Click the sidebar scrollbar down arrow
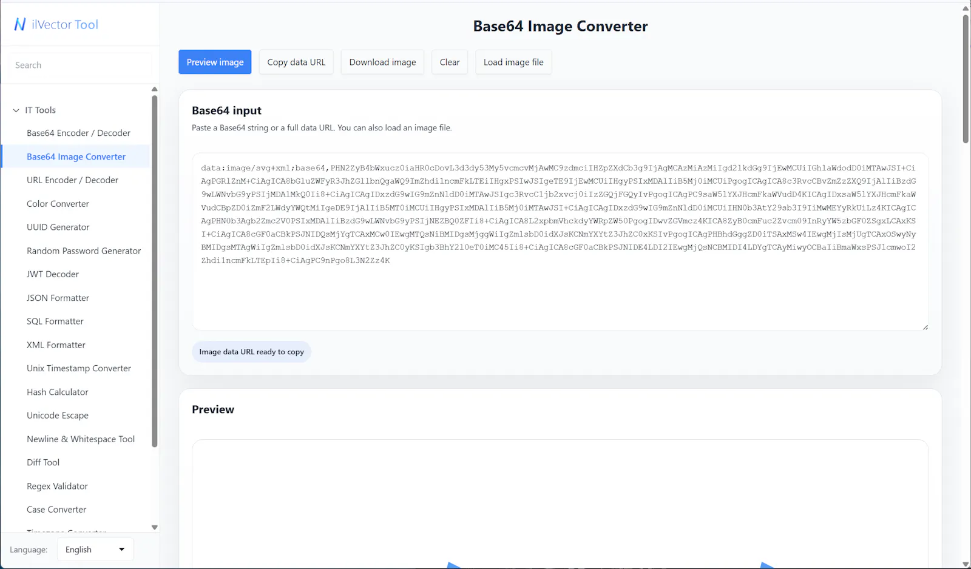The width and height of the screenshot is (971, 569). pyautogui.click(x=154, y=527)
